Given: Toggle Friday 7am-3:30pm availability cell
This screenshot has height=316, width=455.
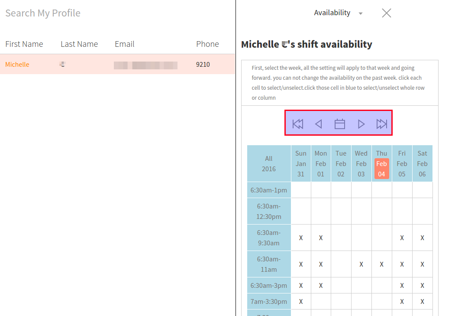Looking at the screenshot, I should (x=402, y=302).
